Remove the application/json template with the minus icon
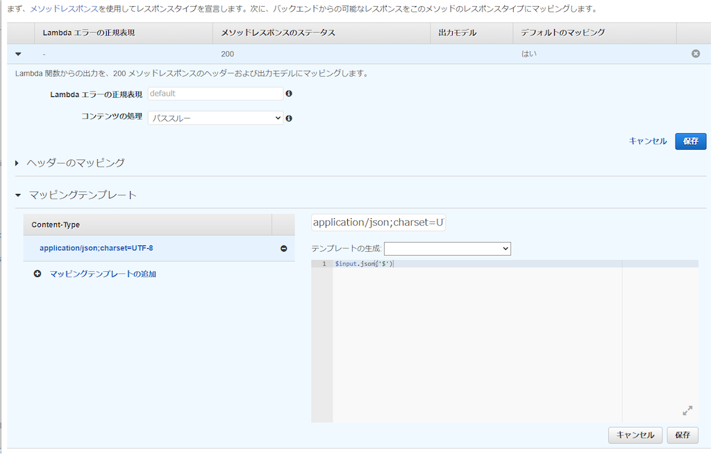The height and width of the screenshot is (454, 711). click(283, 247)
